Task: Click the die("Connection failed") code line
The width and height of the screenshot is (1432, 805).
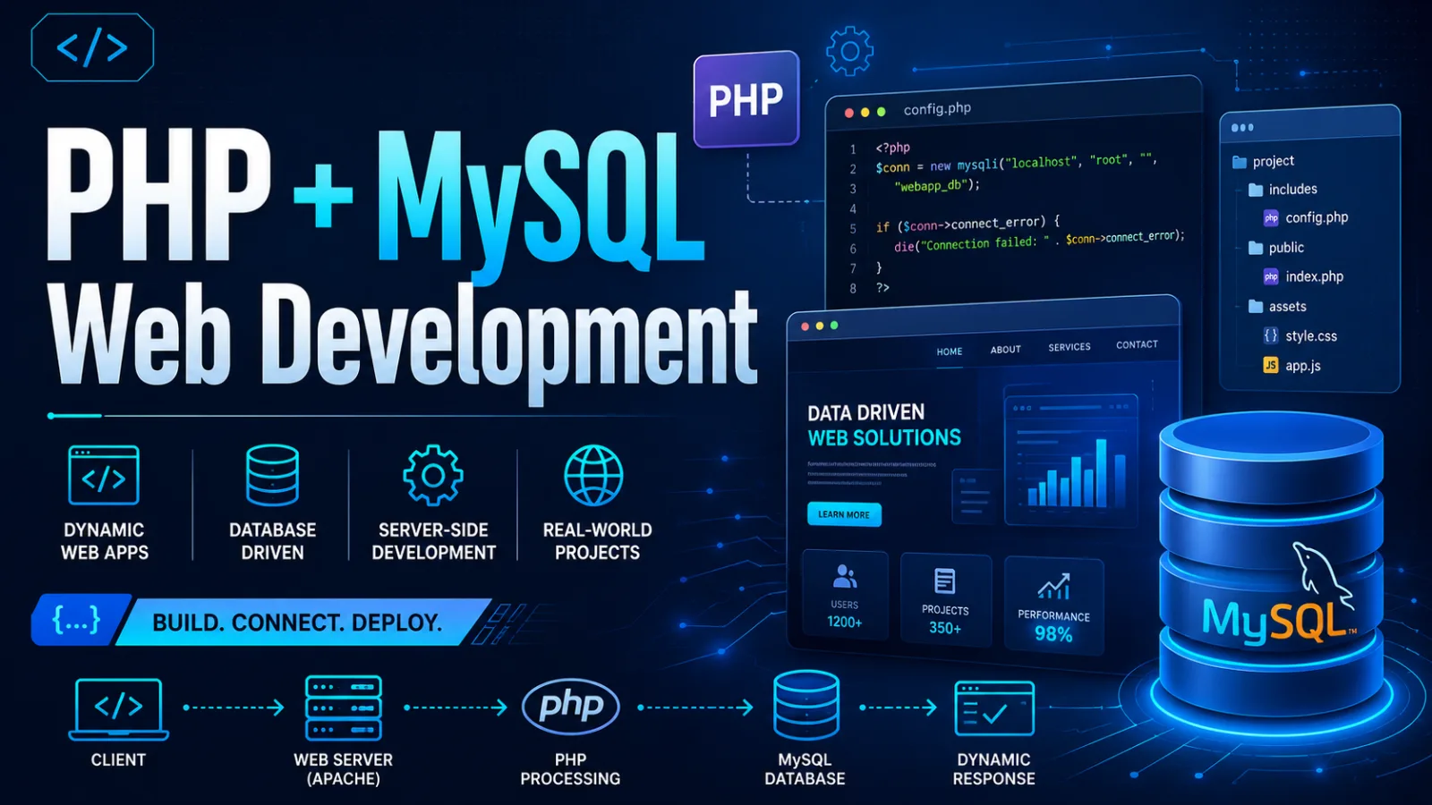Action: (x=1038, y=241)
